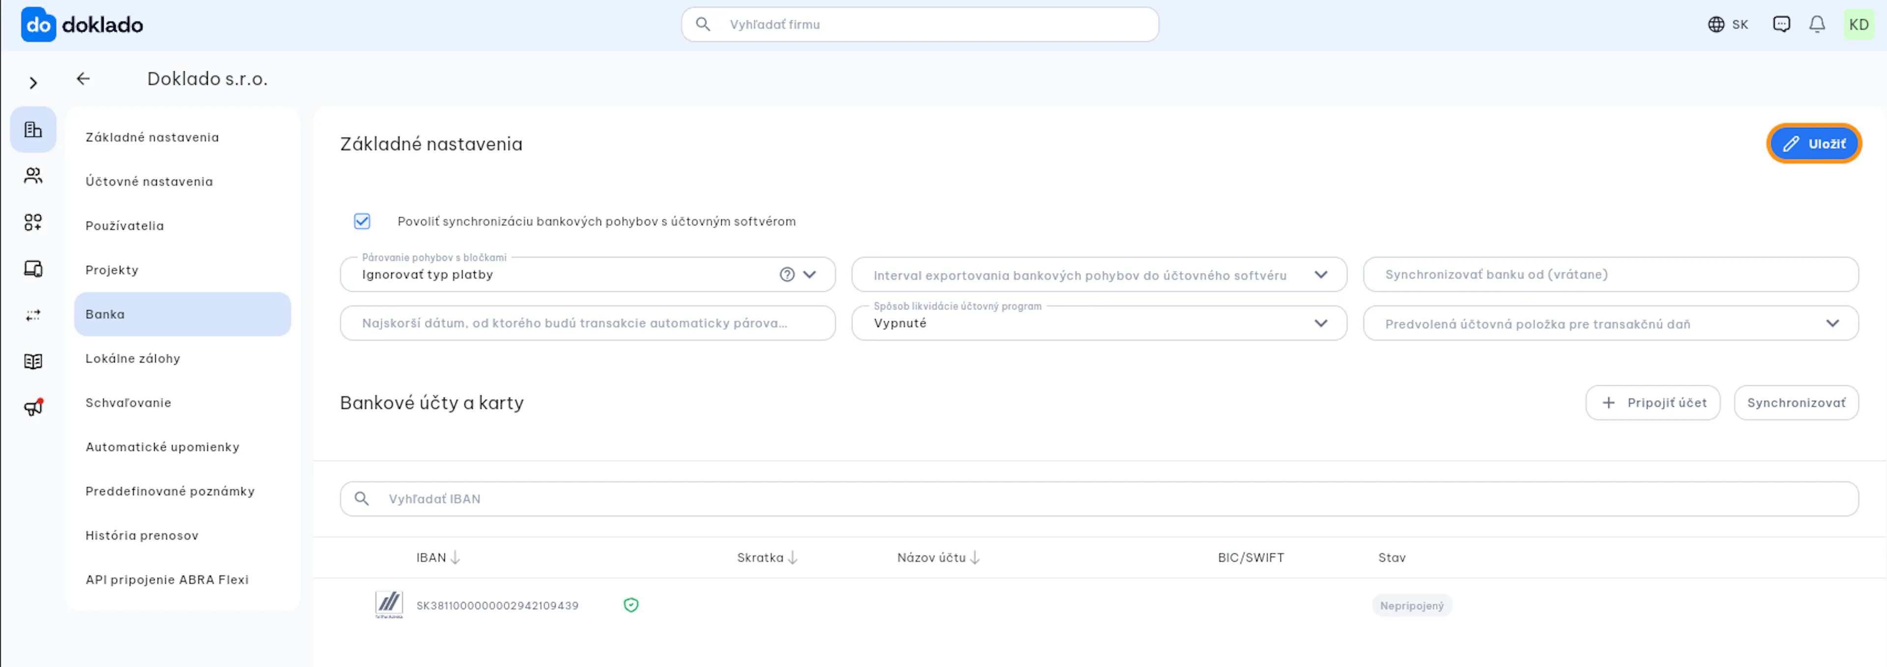This screenshot has height=667, width=1887.
Task: Select Používatelia menu item
Action: click(x=182, y=225)
